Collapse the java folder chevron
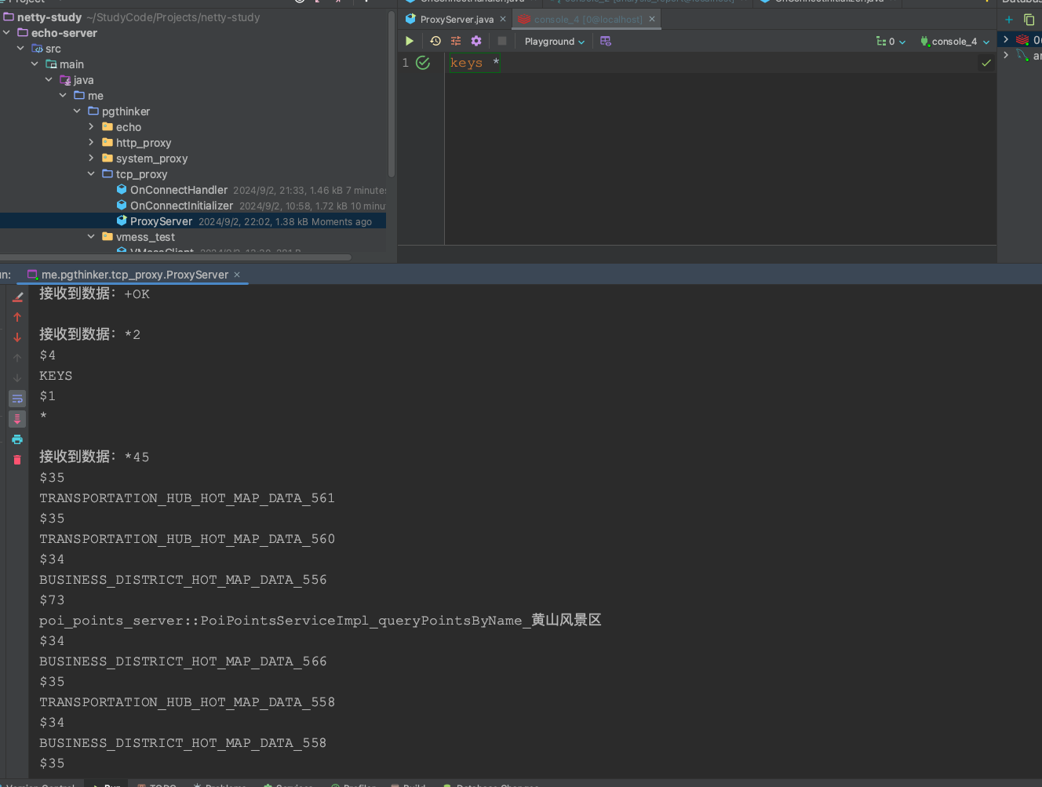The width and height of the screenshot is (1042, 787). point(49,79)
